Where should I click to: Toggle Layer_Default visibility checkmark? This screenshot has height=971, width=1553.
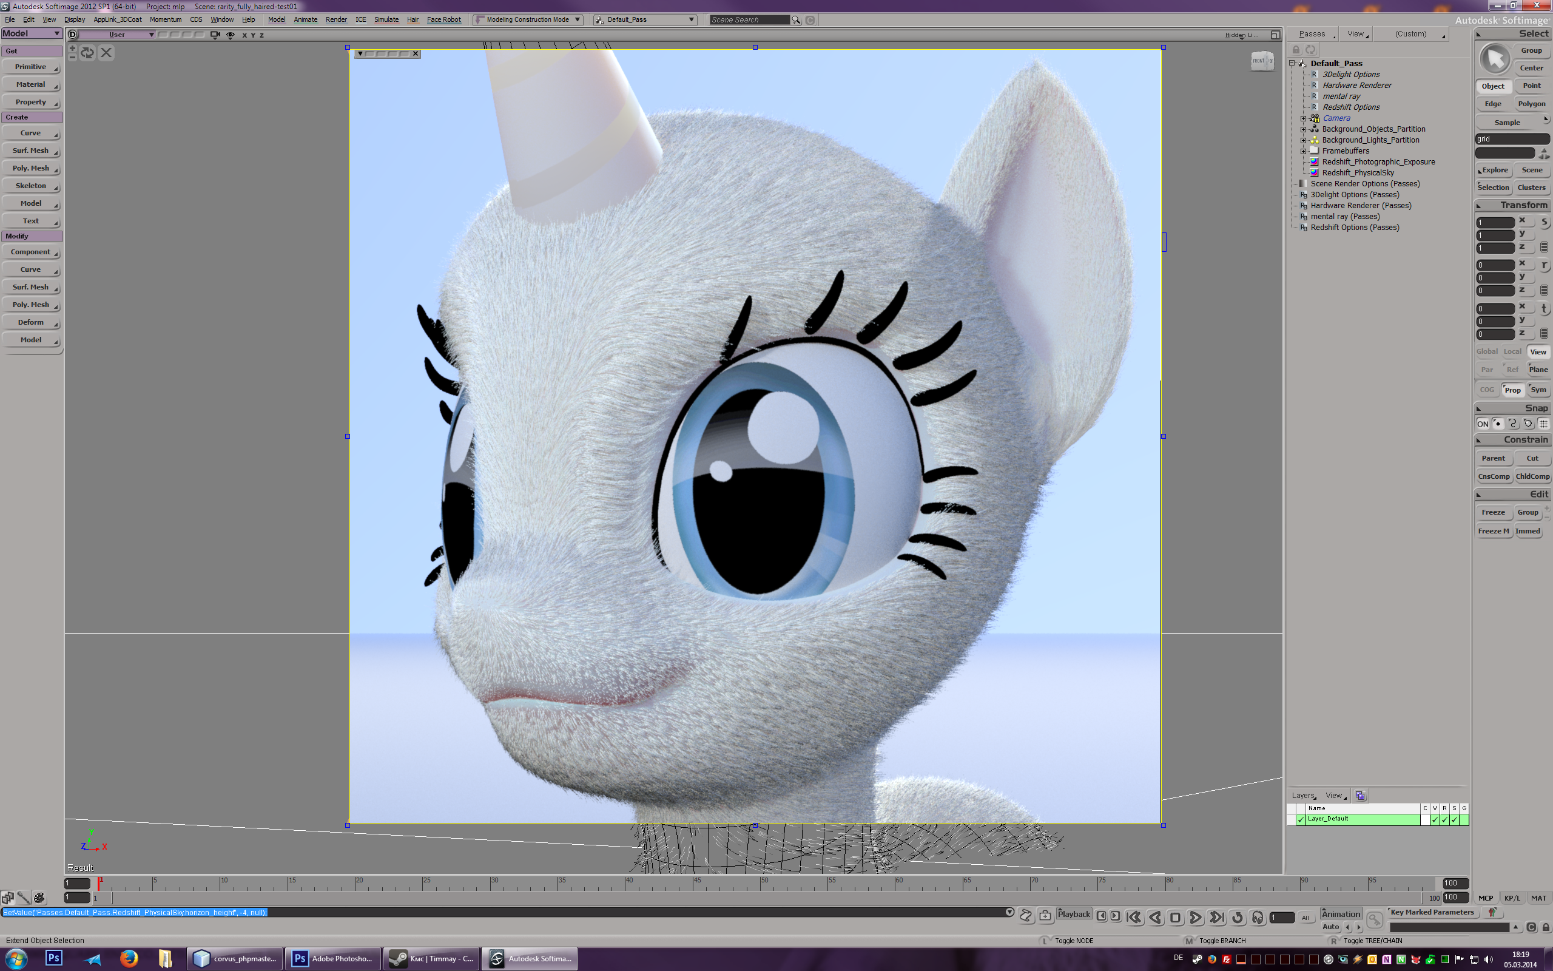[x=1435, y=819]
